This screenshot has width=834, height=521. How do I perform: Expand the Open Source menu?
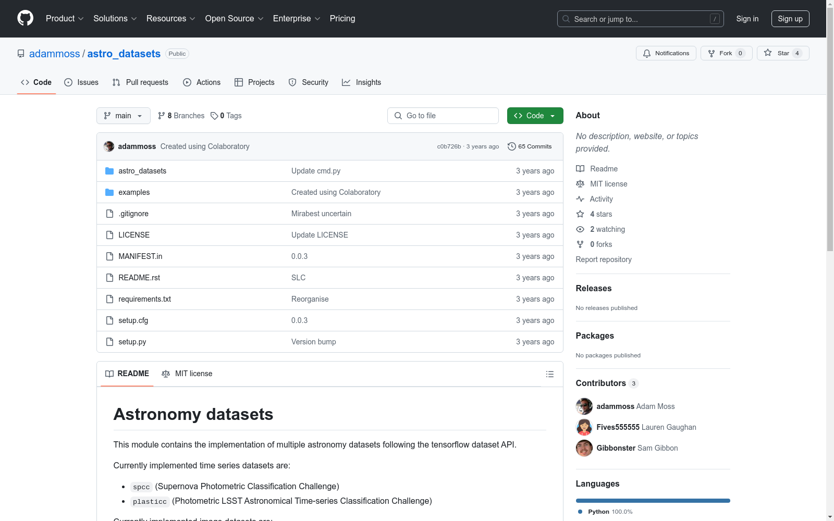point(235,19)
